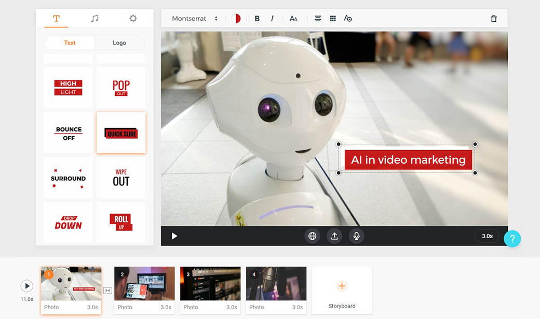This screenshot has width=540, height=319.
Task: Click the globe icon below the preview
Action: point(312,236)
